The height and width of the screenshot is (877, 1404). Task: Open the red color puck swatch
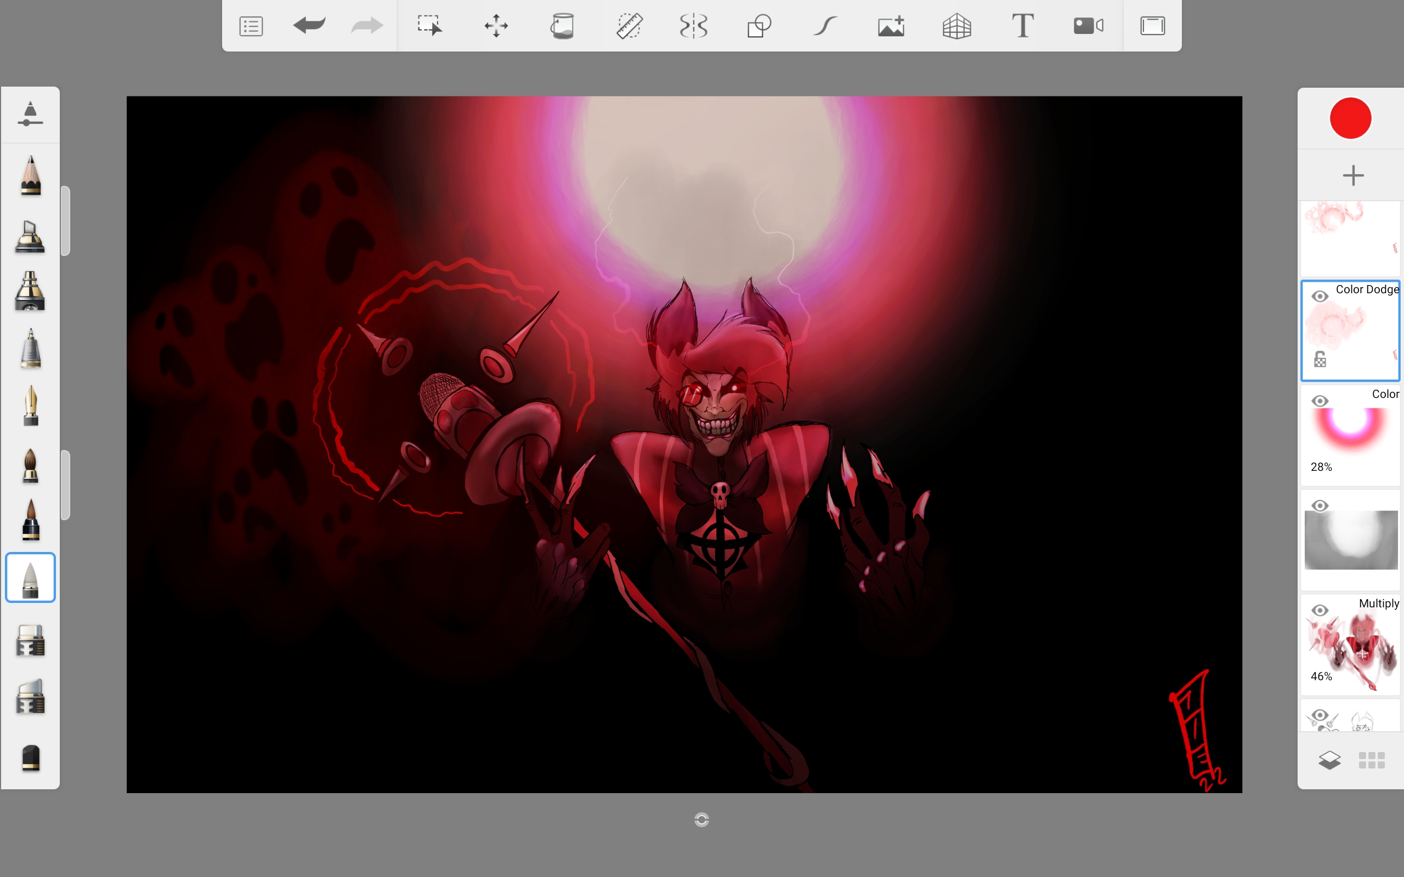pyautogui.click(x=1350, y=118)
